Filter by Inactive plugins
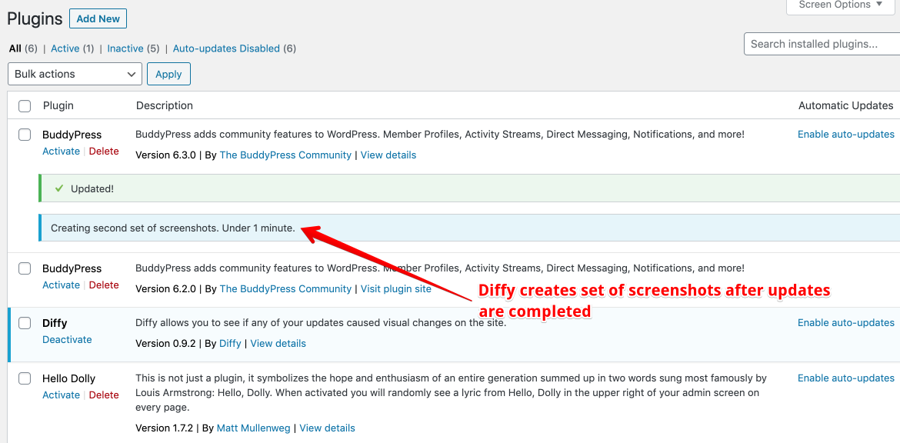900x443 pixels. pyautogui.click(x=125, y=48)
